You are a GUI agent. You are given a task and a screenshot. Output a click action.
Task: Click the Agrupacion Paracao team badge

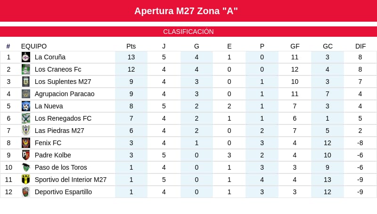[26, 94]
